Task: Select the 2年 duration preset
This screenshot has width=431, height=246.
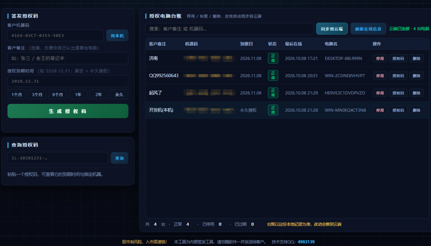Action: [98, 95]
